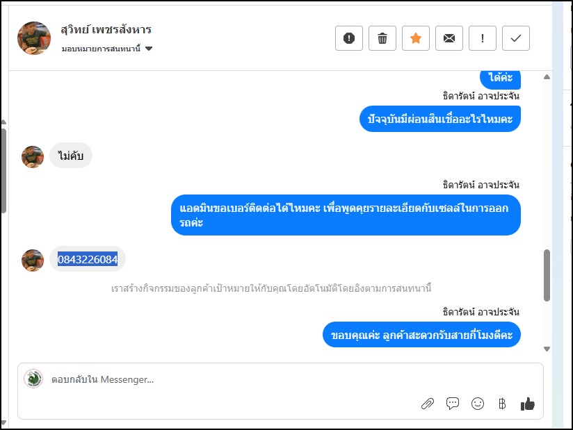This screenshot has width=573, height=430.
Task: Attach a file using the paperclip icon
Action: [x=428, y=404]
